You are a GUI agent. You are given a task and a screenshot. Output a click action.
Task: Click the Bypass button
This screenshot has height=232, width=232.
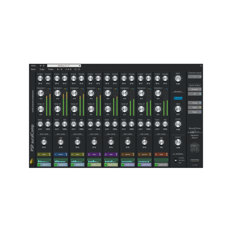click(194, 160)
